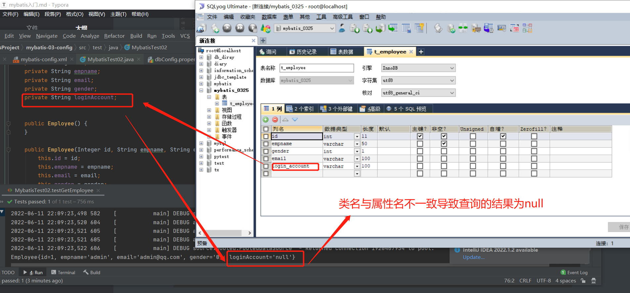Expand the pytest database tree node

[x=201, y=156]
